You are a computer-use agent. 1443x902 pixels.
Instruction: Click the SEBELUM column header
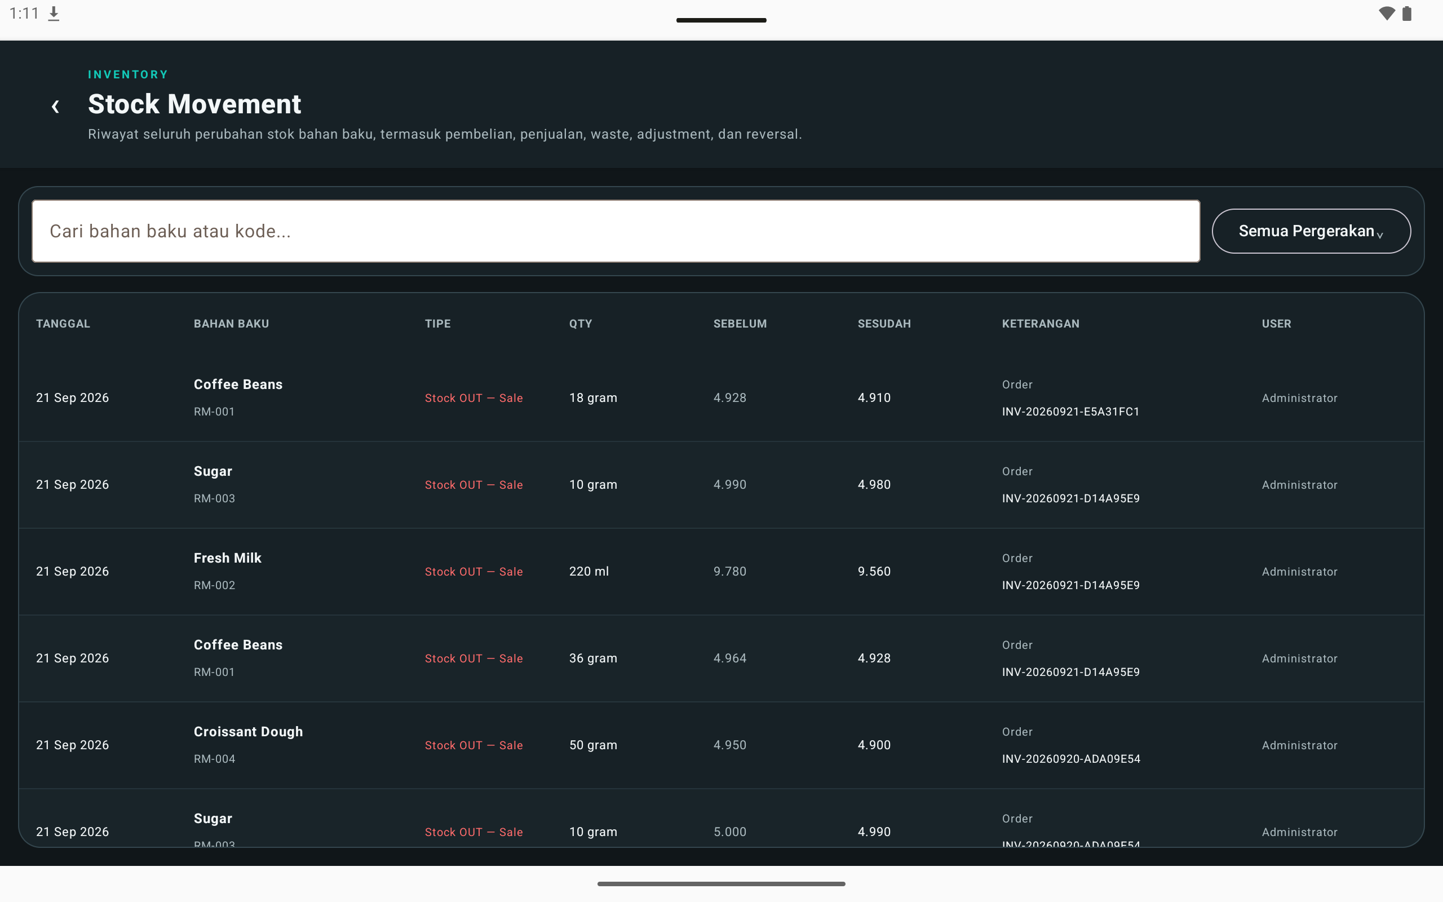(740, 324)
